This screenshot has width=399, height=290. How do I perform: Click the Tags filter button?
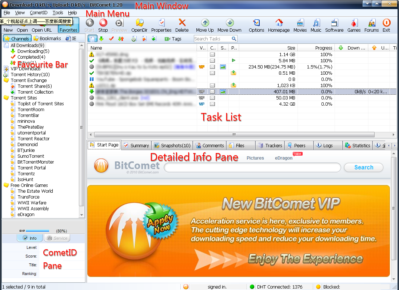click(x=173, y=39)
